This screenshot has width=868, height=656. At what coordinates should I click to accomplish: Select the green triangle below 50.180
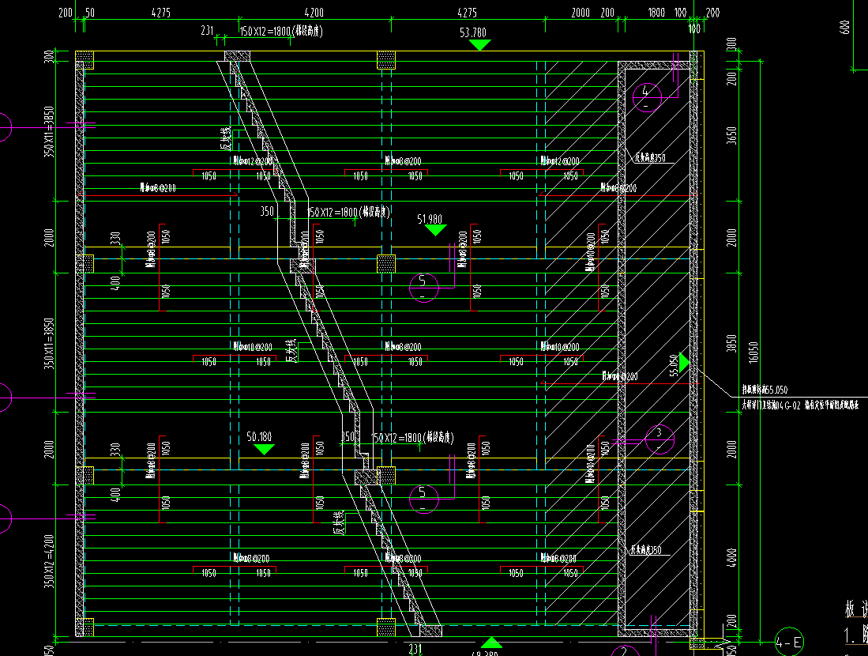(264, 450)
